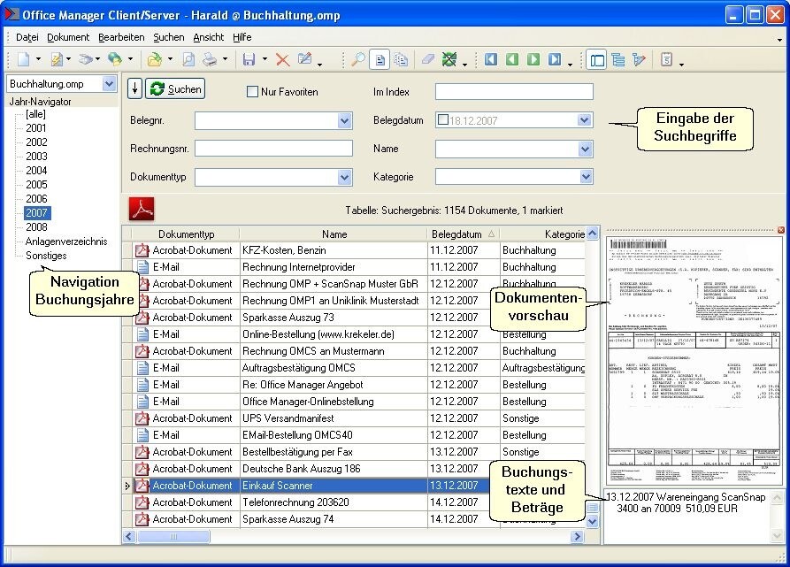Close the document preview pane
Screen dimensions: 790x567
[781, 230]
